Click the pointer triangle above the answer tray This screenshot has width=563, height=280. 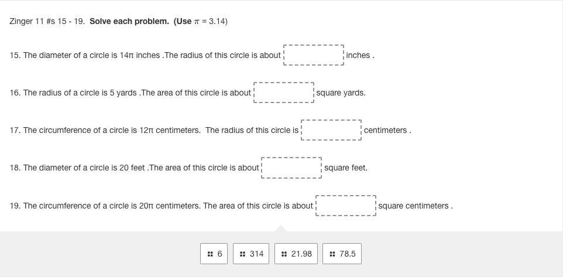281,228
